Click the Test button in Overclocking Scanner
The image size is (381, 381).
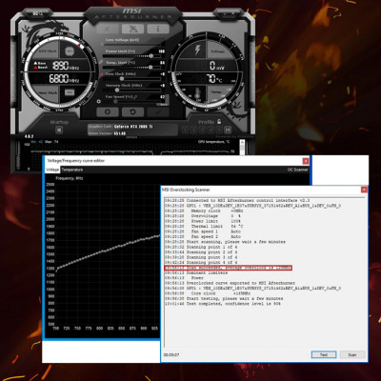324,354
